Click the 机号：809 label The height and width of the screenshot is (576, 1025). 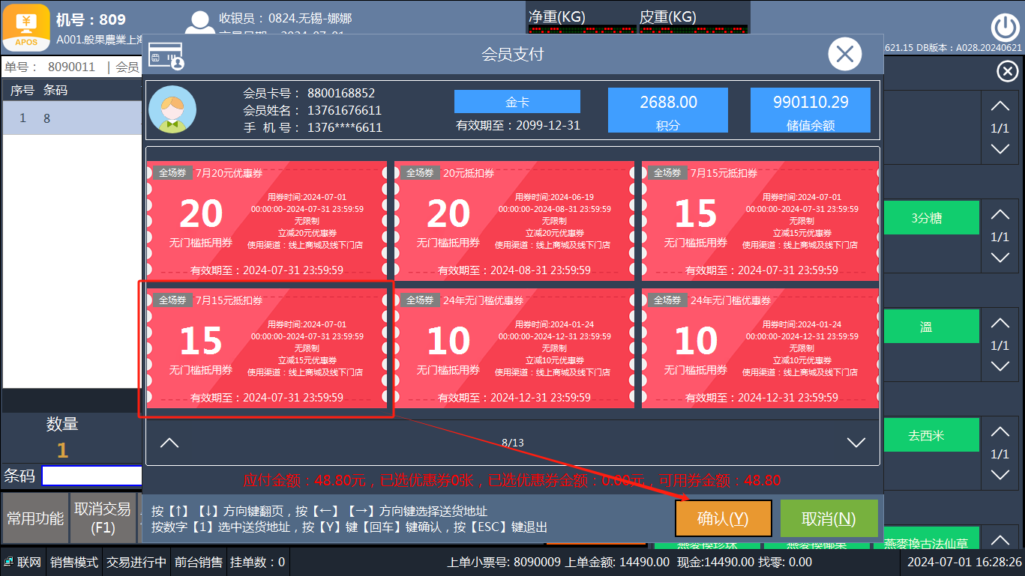coord(91,19)
